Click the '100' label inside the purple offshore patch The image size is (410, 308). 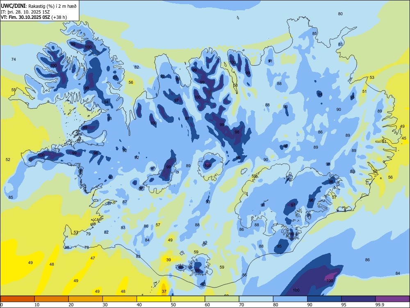click(x=330, y=281)
